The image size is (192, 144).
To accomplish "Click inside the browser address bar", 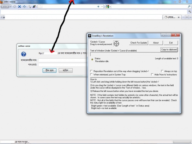I will point(69,7).
